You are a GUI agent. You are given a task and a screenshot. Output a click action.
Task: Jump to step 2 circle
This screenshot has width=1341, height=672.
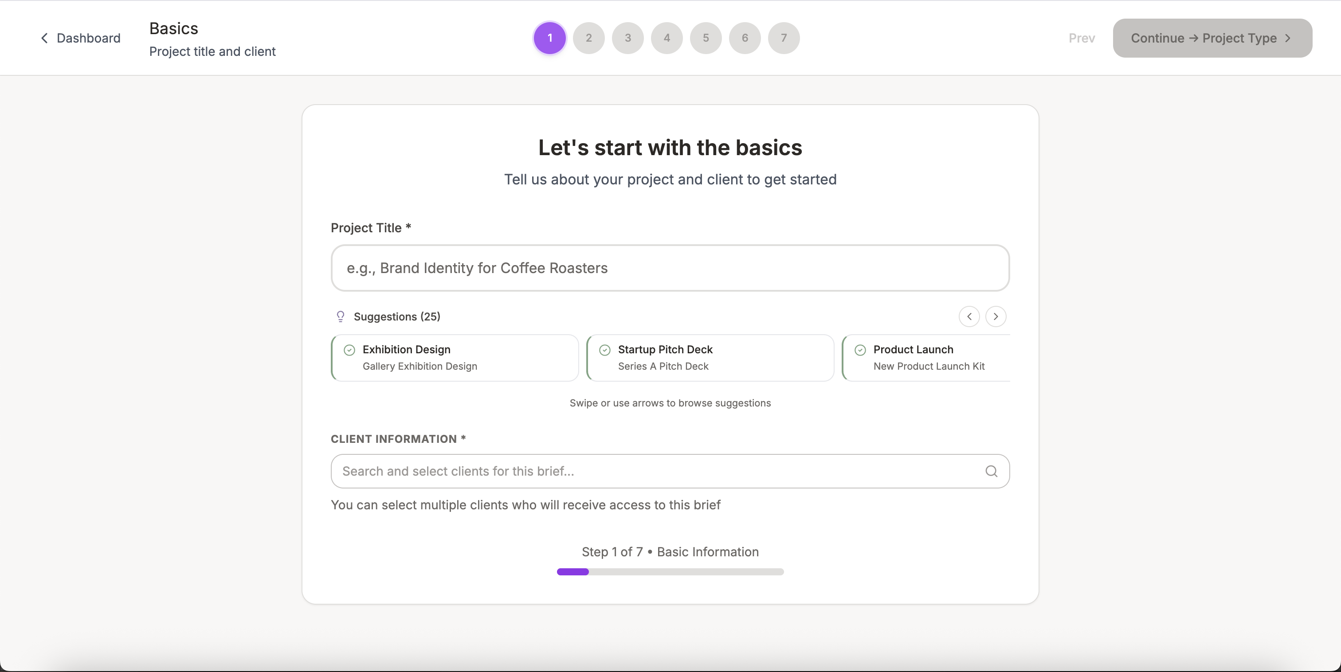(x=588, y=38)
